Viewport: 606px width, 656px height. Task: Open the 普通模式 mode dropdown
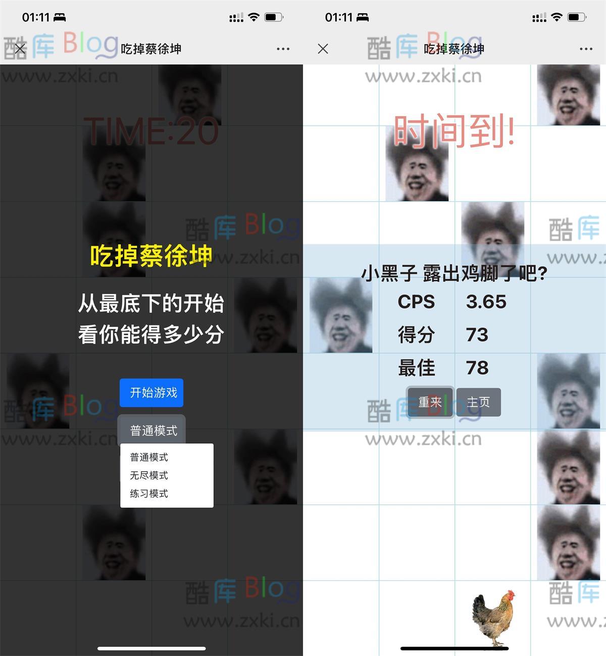151,430
